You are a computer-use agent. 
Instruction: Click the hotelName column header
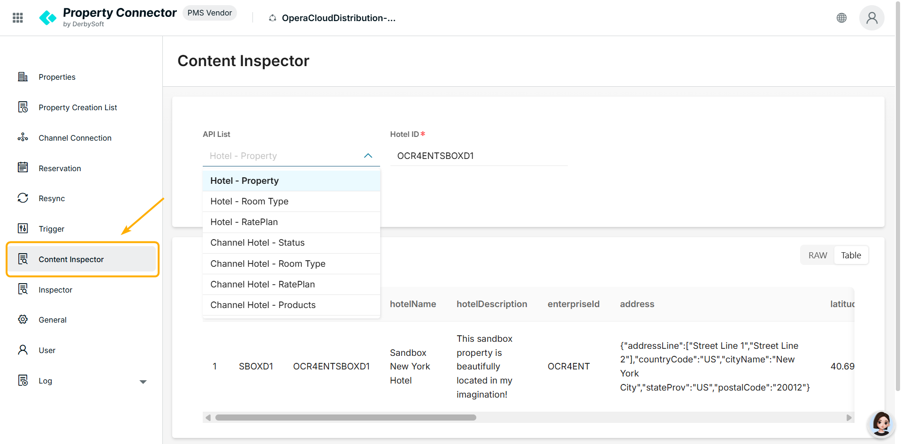[x=413, y=304]
